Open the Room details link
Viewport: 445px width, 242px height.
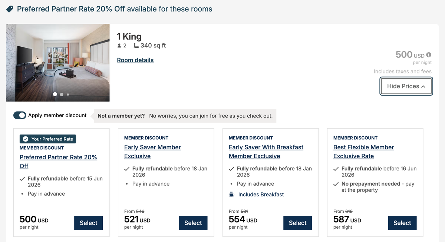point(135,60)
